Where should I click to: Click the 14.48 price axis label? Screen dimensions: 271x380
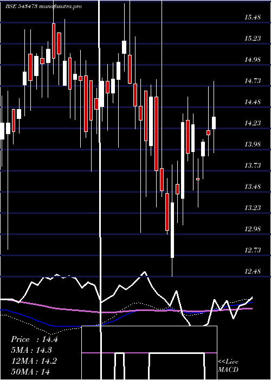(253, 102)
